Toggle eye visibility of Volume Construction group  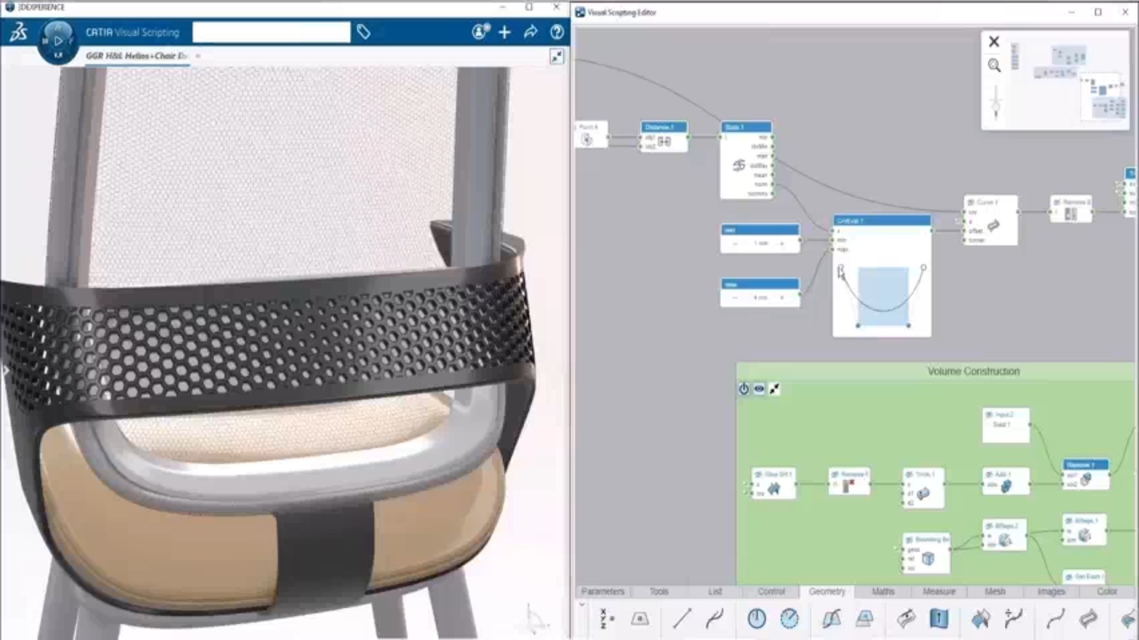point(759,389)
